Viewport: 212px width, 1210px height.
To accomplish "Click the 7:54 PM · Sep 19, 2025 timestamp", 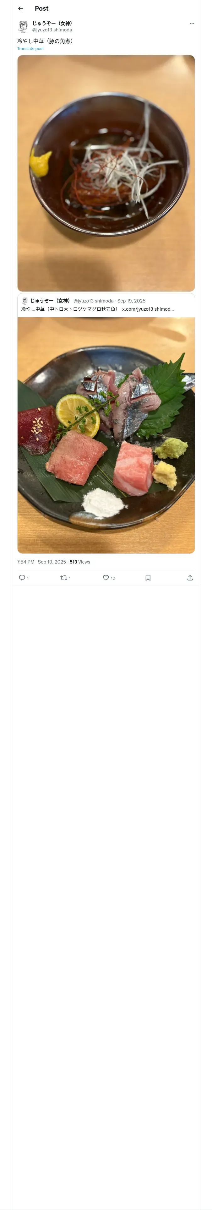I will point(41,562).
